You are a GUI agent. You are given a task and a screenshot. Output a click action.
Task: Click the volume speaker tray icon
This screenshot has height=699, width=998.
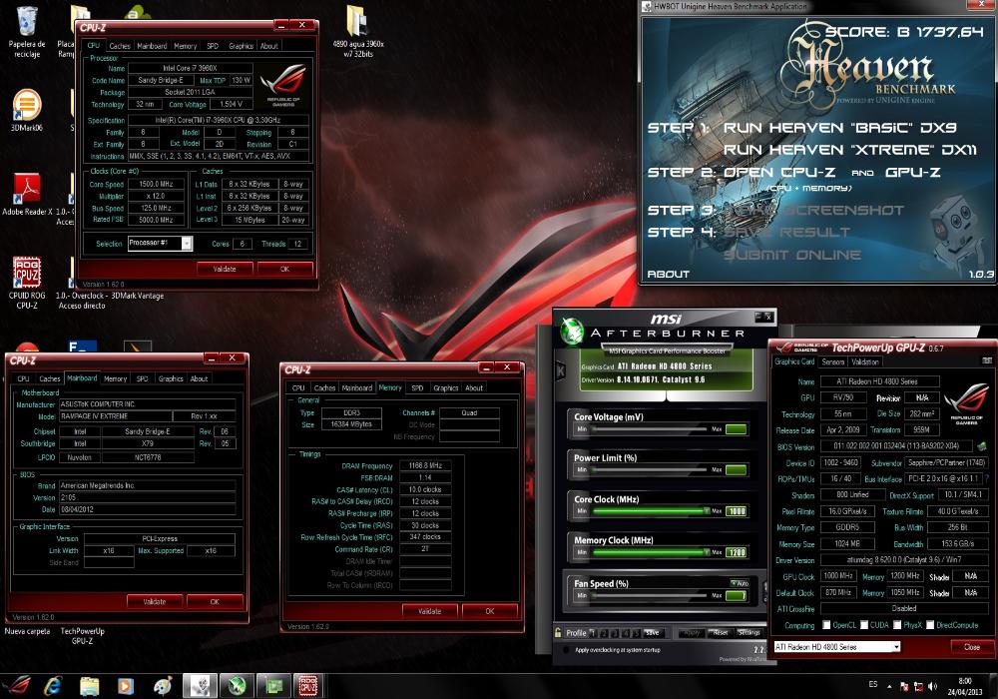coord(933,686)
